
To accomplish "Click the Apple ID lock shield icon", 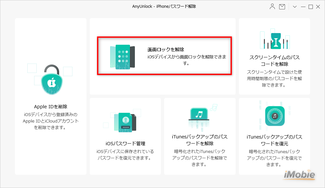I will (52, 80).
